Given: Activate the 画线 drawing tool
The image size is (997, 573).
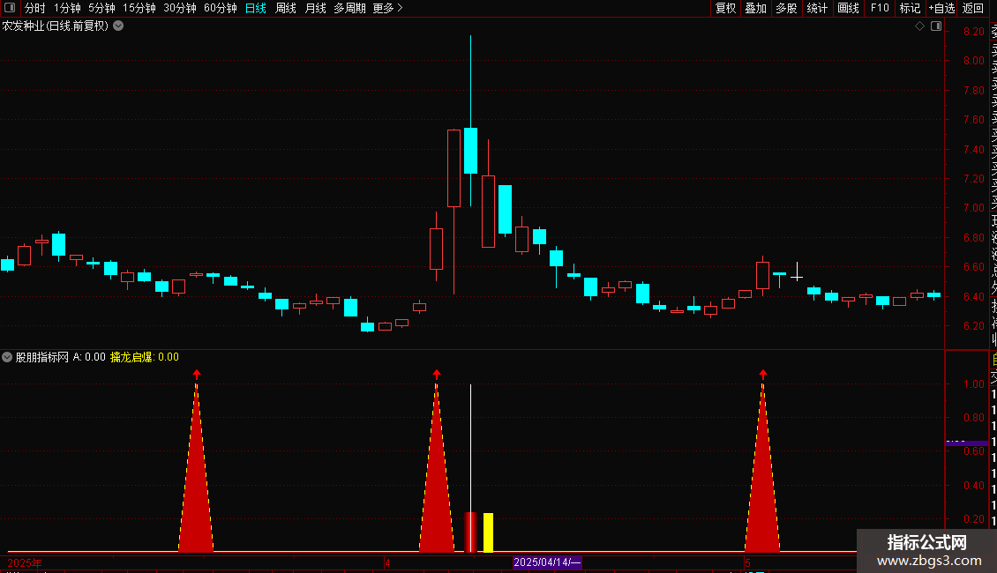Looking at the screenshot, I should click(x=848, y=8).
